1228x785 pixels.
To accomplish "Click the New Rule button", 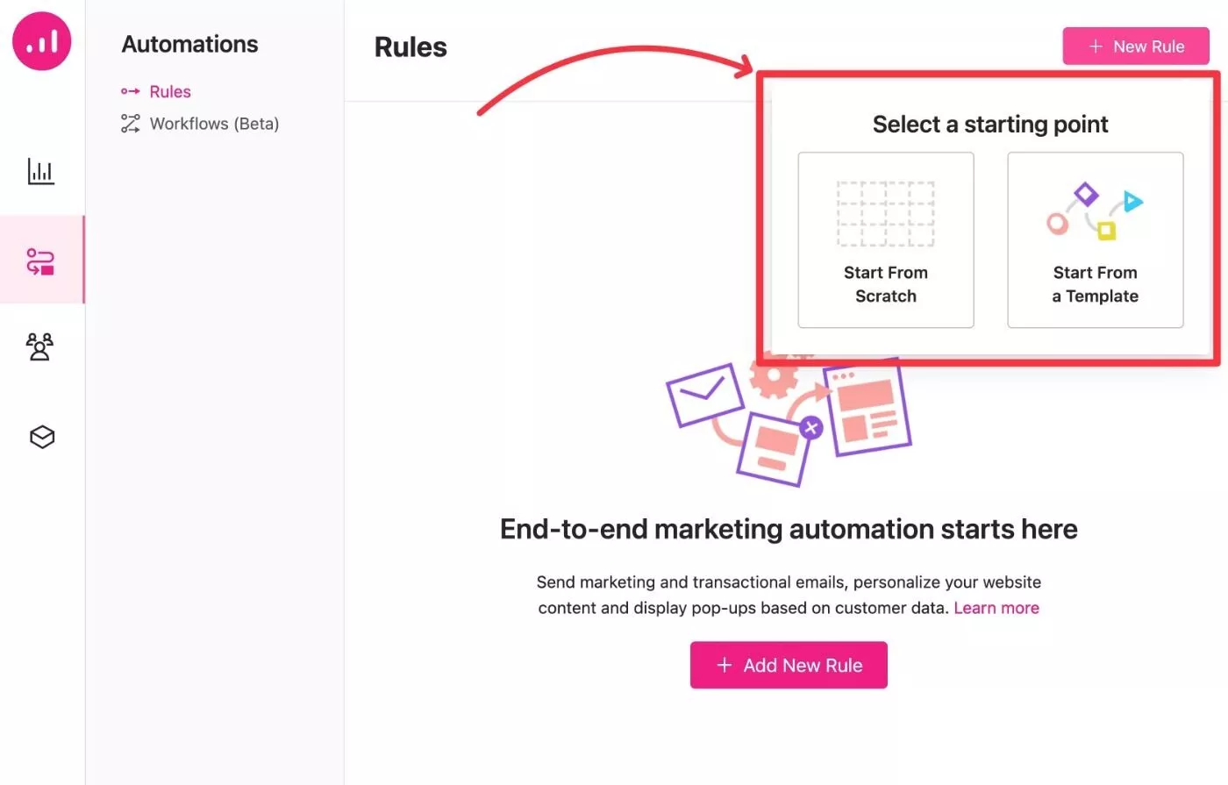I will click(x=1136, y=46).
